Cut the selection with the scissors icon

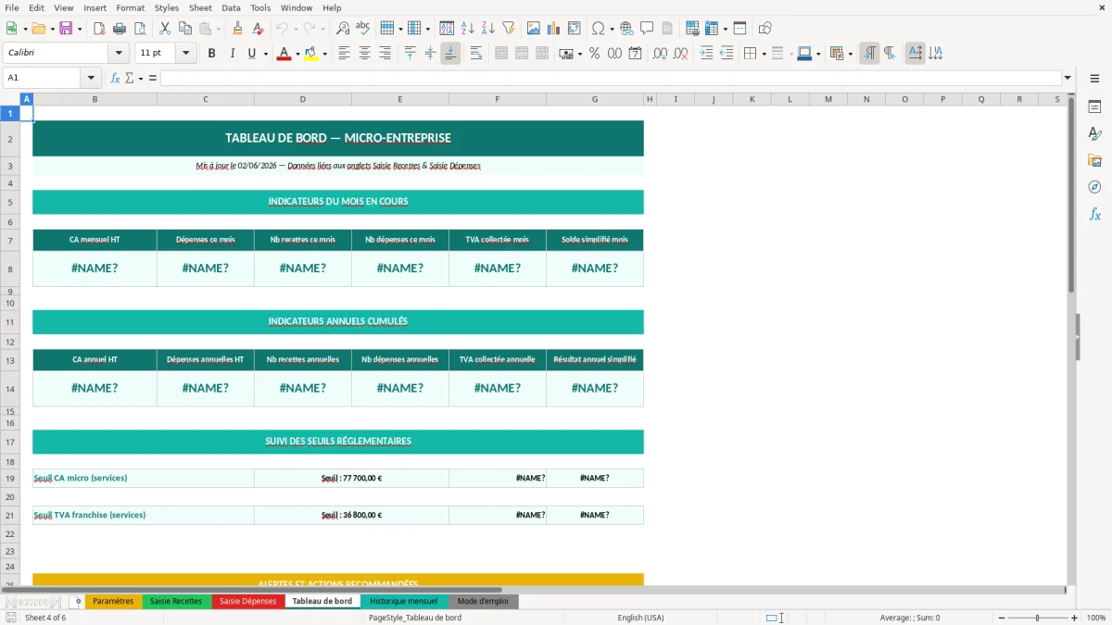165,29
